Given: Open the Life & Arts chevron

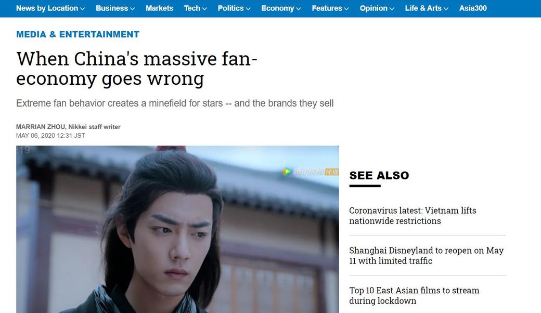Looking at the screenshot, I should tap(446, 9).
